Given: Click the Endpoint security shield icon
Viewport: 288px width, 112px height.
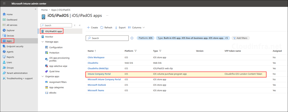Looking at the screenshot, I should tap(4, 46).
